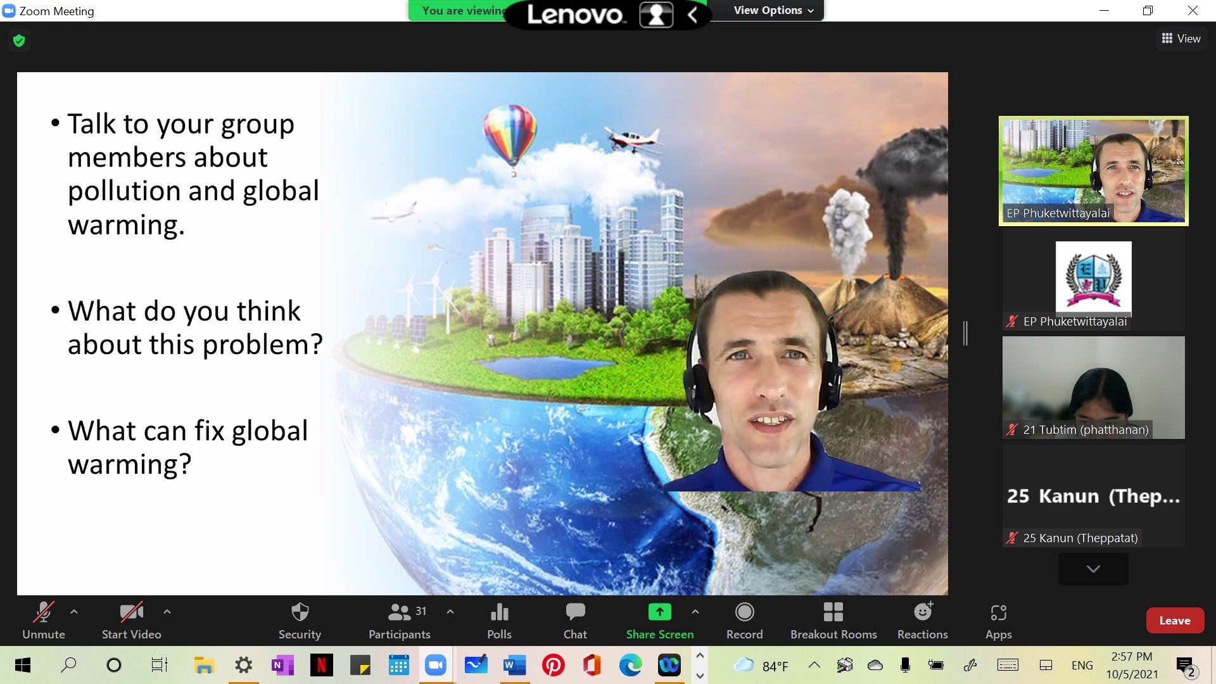Open Calendar app from taskbar
The image size is (1216, 684).
pos(398,665)
